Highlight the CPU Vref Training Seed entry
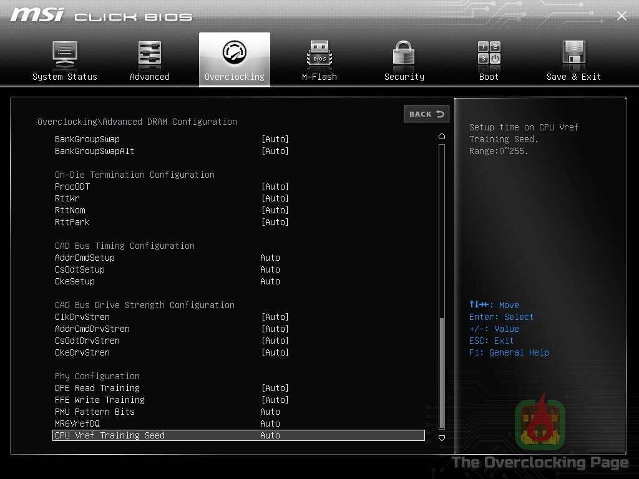This screenshot has height=479, width=639. [237, 435]
